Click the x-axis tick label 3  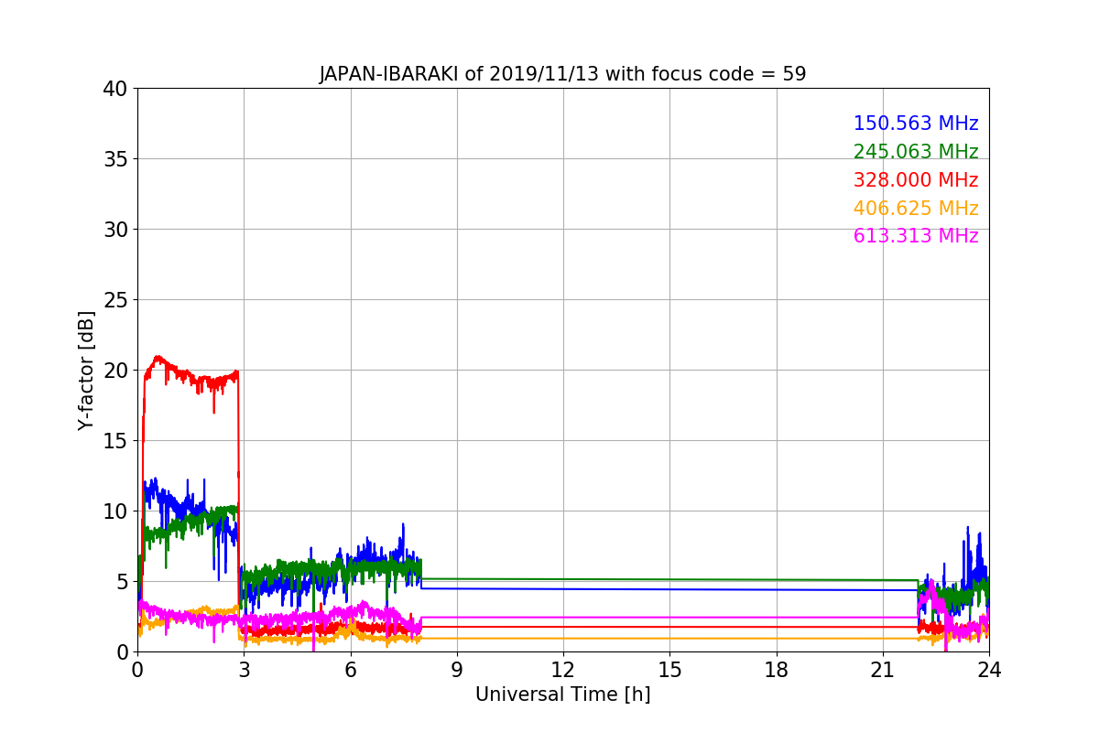click(244, 669)
